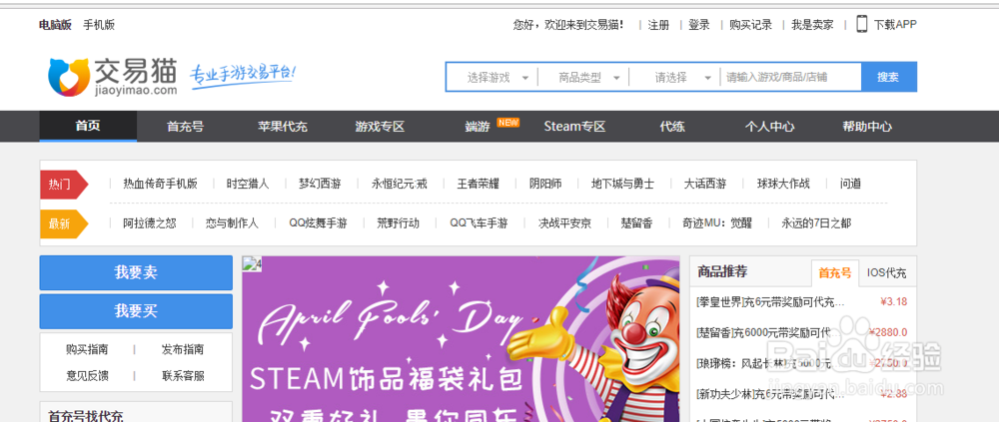Select 首页 in navigation bar

coord(88,126)
